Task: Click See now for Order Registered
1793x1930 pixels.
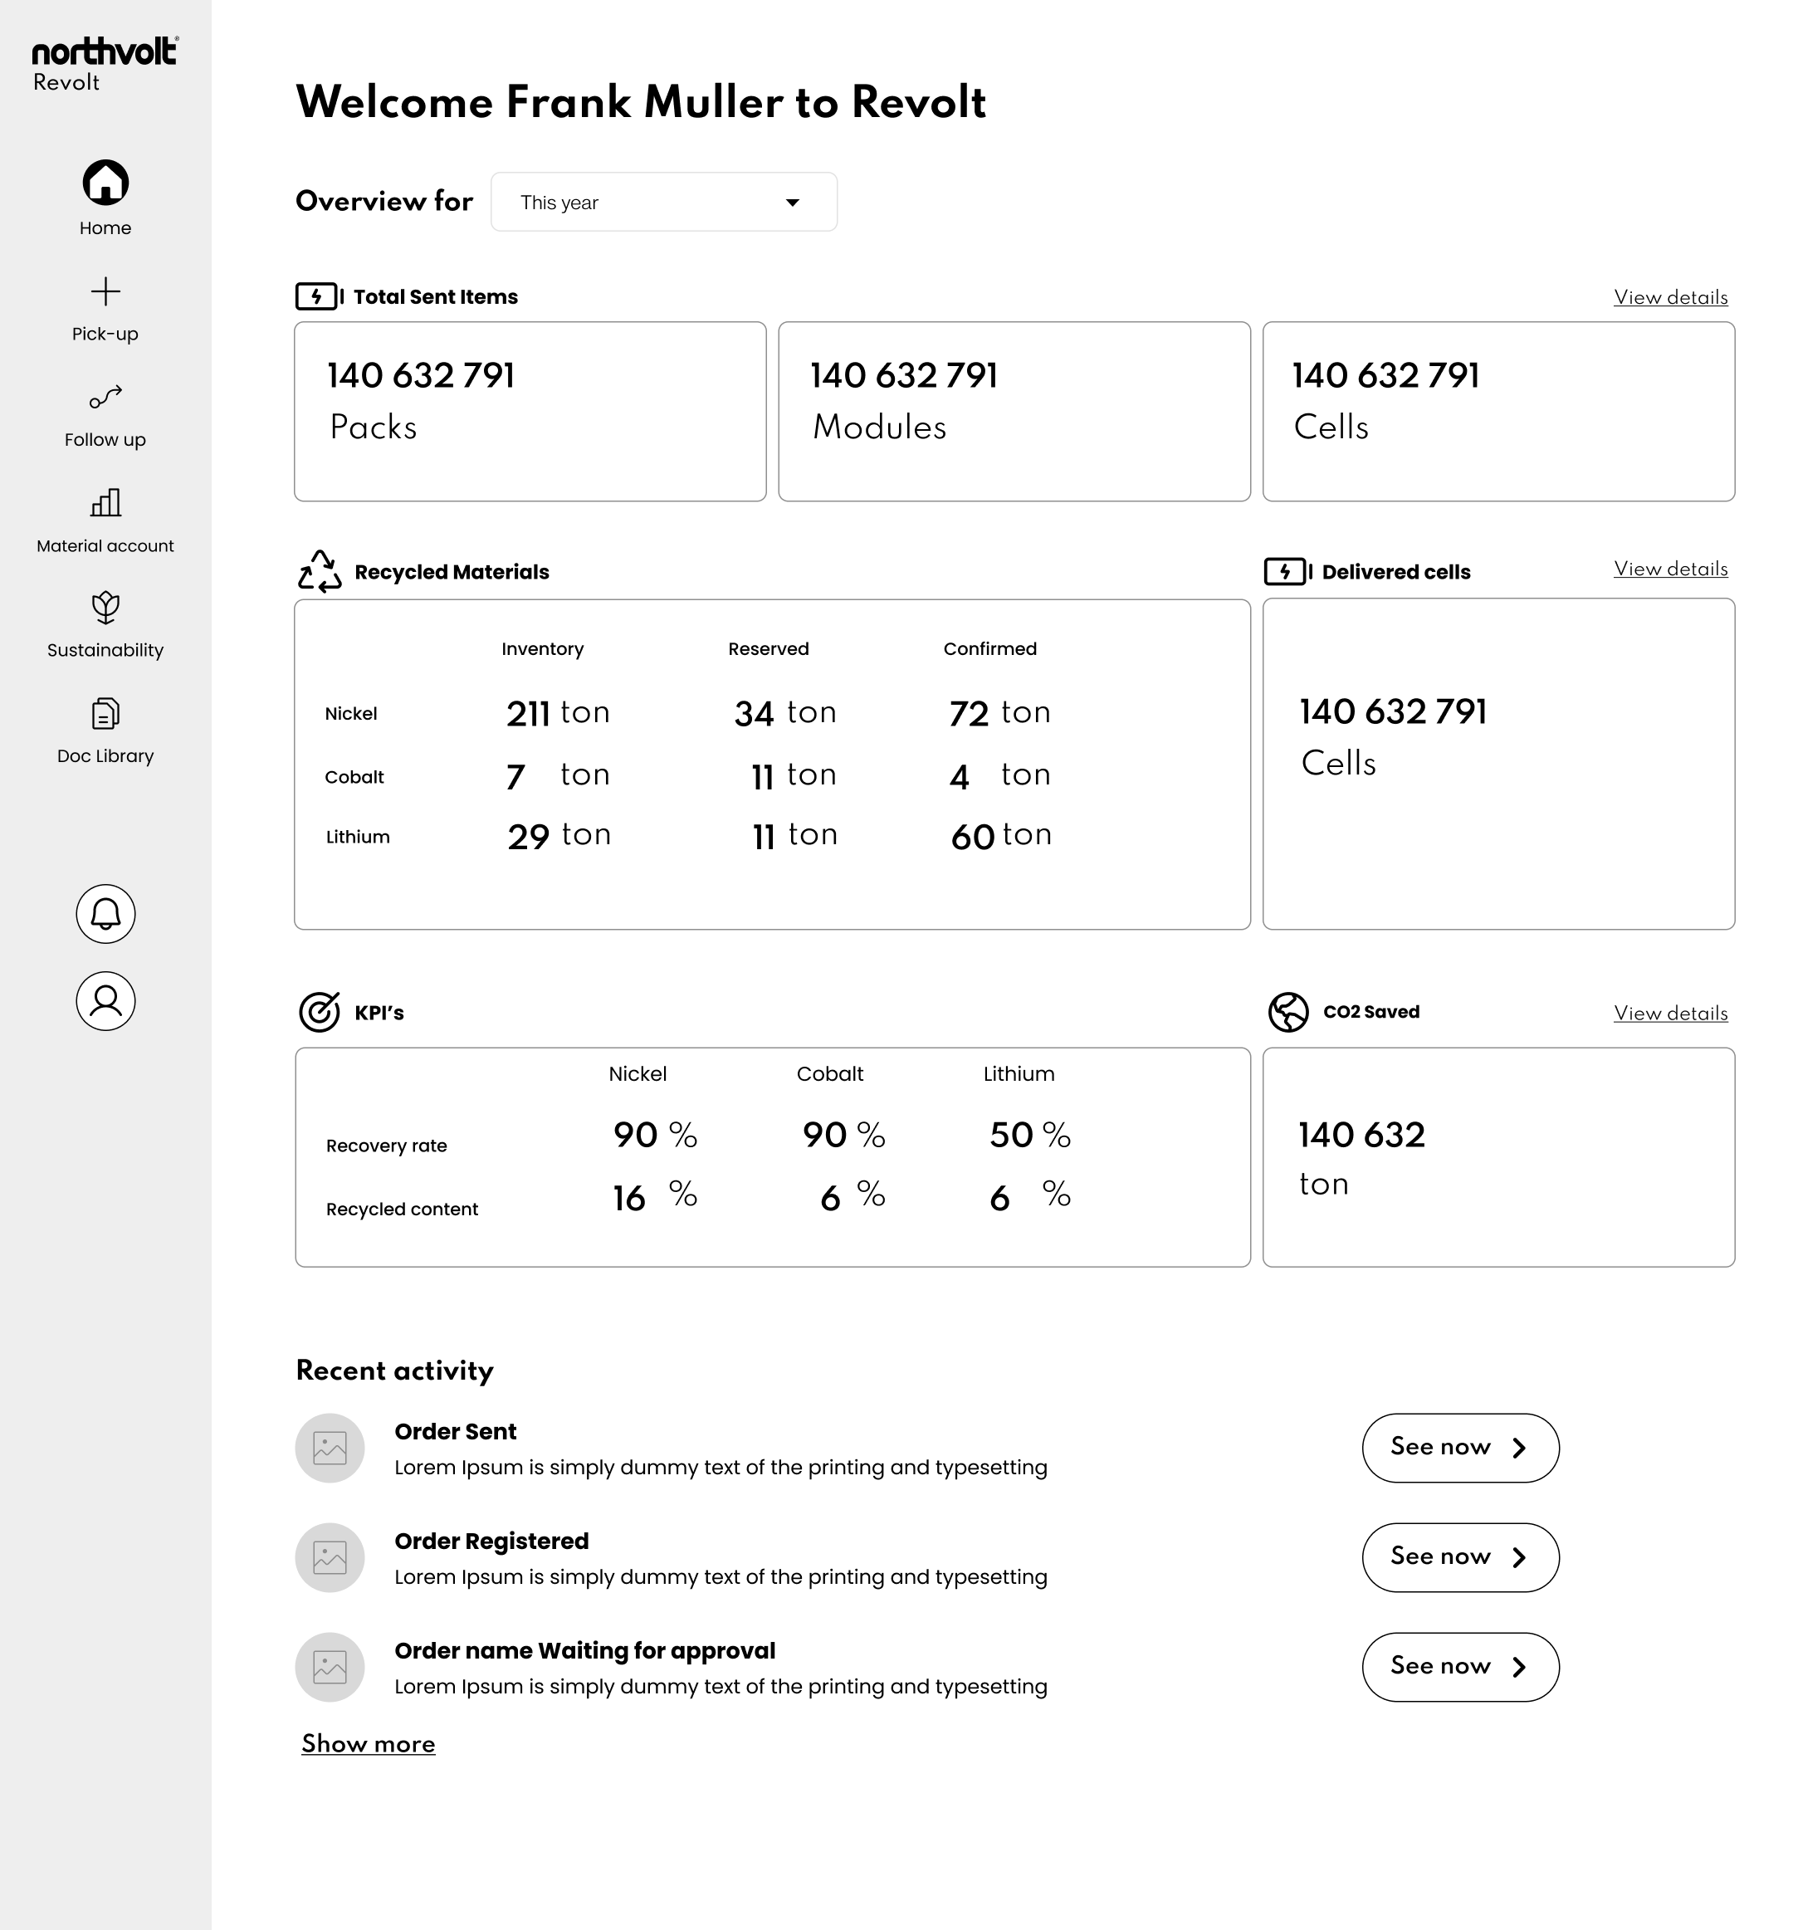Action: (1460, 1557)
